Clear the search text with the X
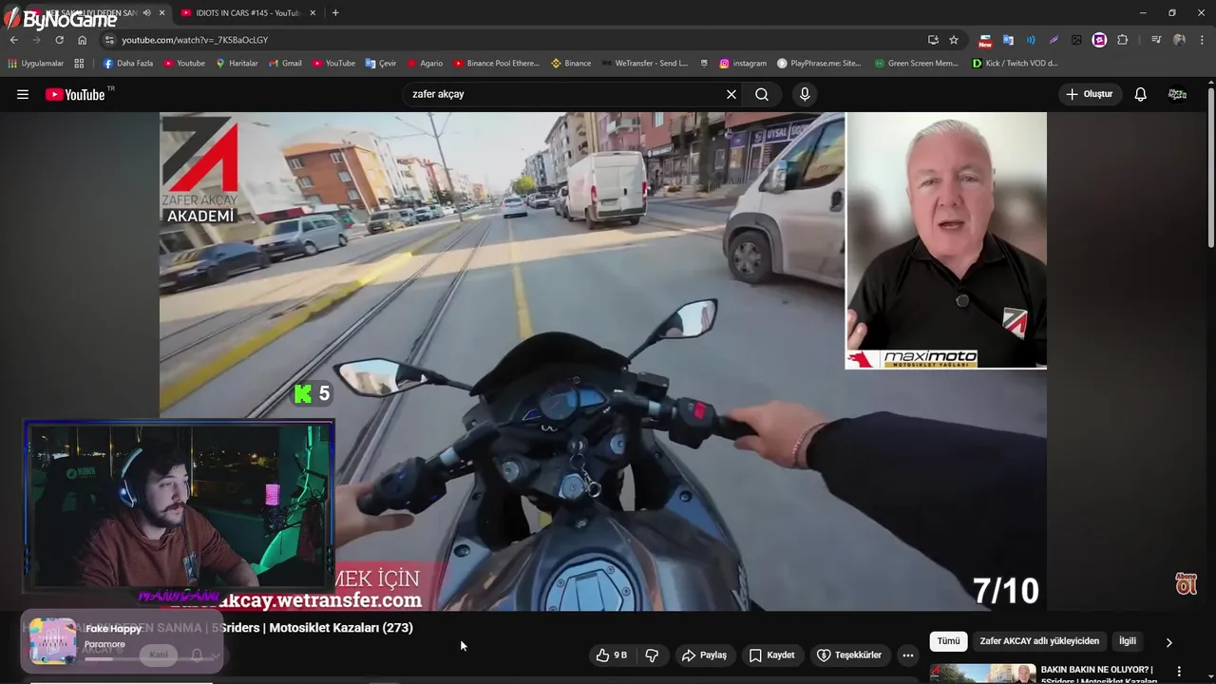Screen dimensions: 1216x684 [x=731, y=94]
